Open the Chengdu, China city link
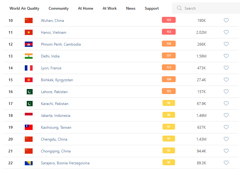240x169 pixels. pyautogui.click(x=54, y=139)
